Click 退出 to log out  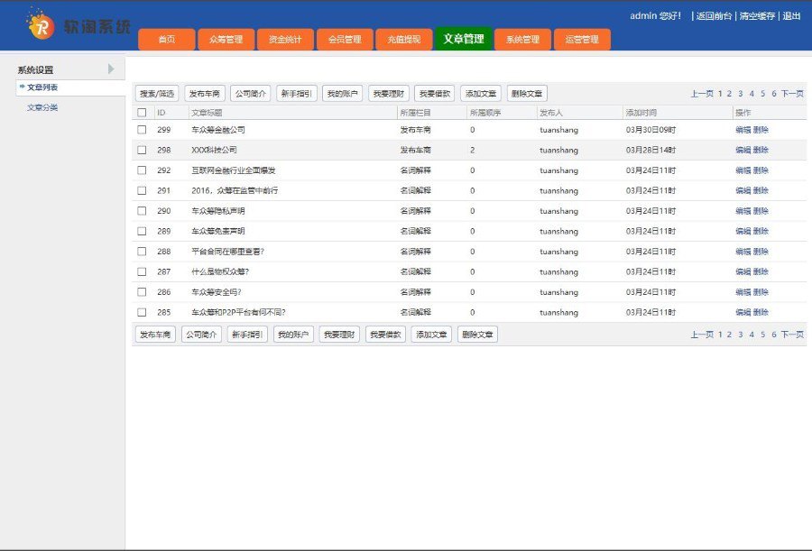(x=791, y=16)
